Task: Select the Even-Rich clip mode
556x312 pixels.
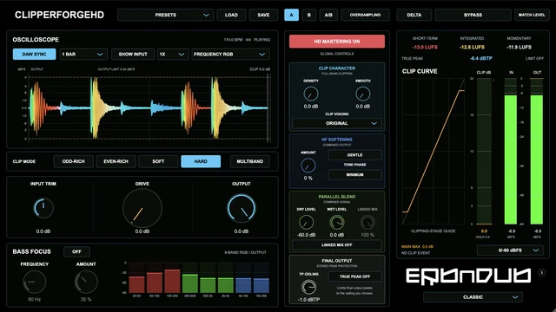Action: point(116,161)
